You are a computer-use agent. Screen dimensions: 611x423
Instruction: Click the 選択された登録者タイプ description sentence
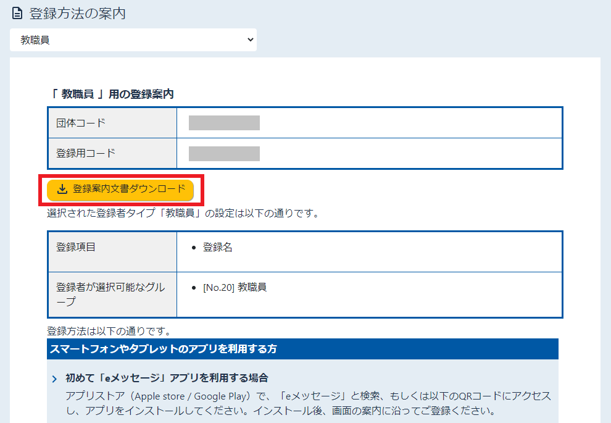[x=183, y=213]
